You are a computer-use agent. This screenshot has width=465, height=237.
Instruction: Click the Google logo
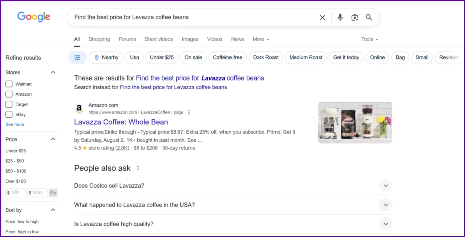pos(33,17)
